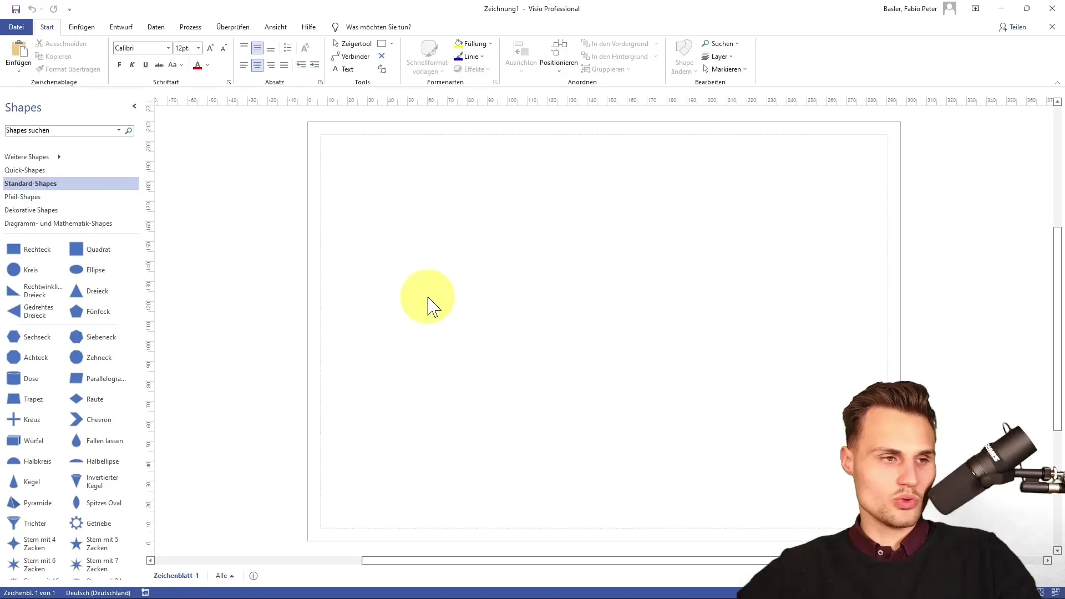Viewport: 1065px width, 599px height.
Task: Open the Markieren dropdown
Action: (x=724, y=69)
